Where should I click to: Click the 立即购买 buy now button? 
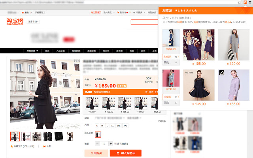coord(96,153)
